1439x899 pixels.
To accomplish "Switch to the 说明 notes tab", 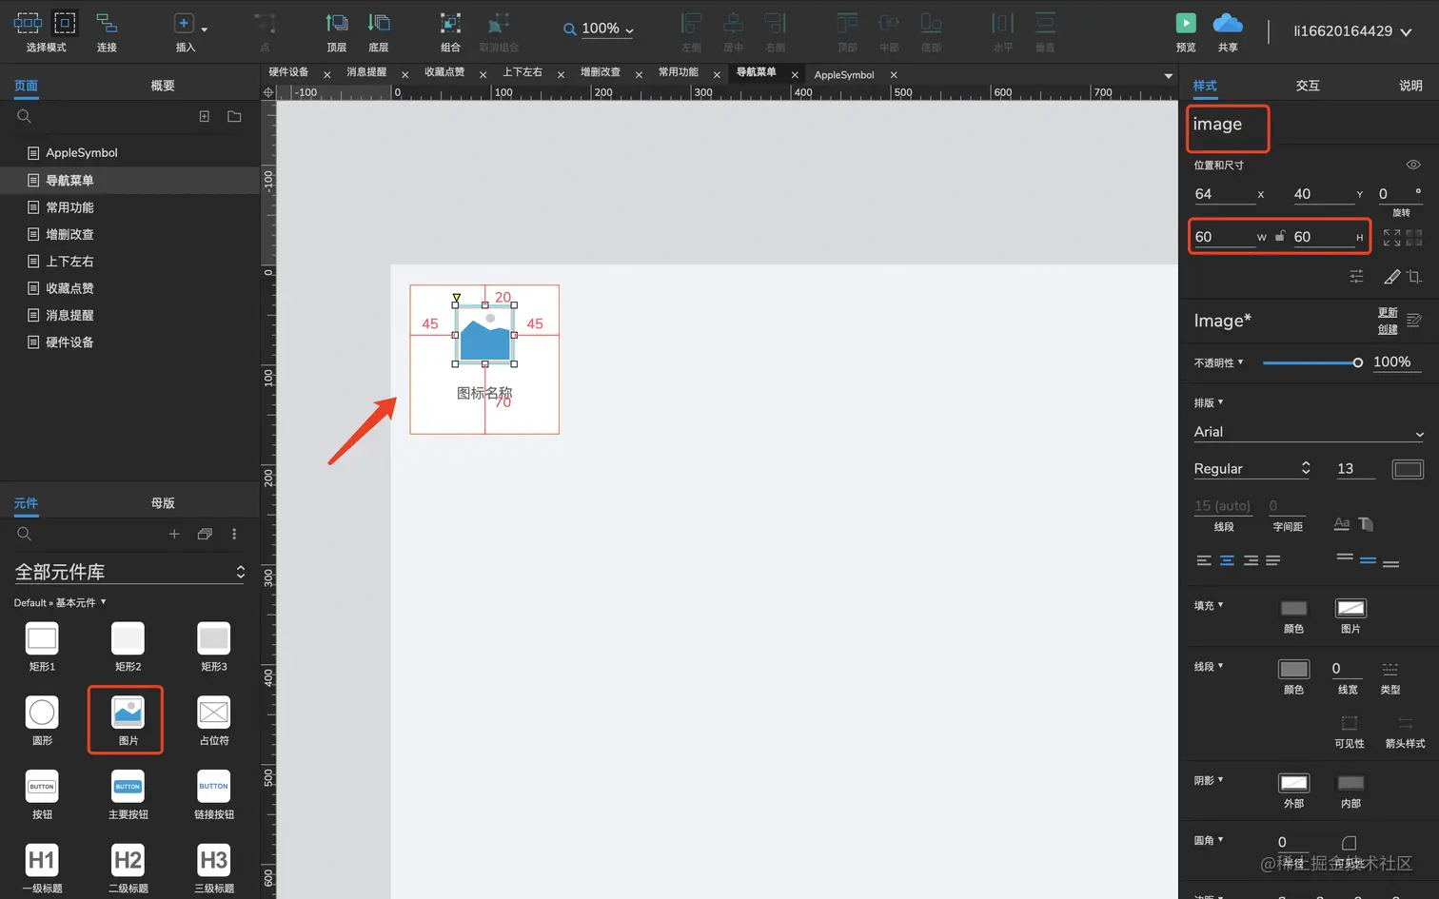I will [x=1410, y=86].
